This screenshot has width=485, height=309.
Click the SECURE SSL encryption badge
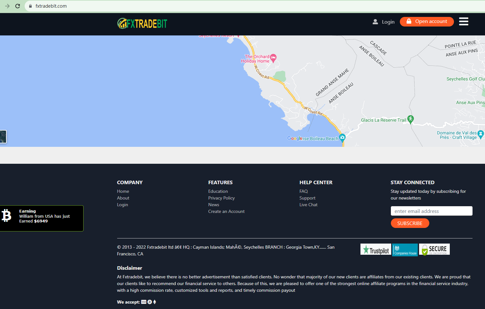point(434,249)
